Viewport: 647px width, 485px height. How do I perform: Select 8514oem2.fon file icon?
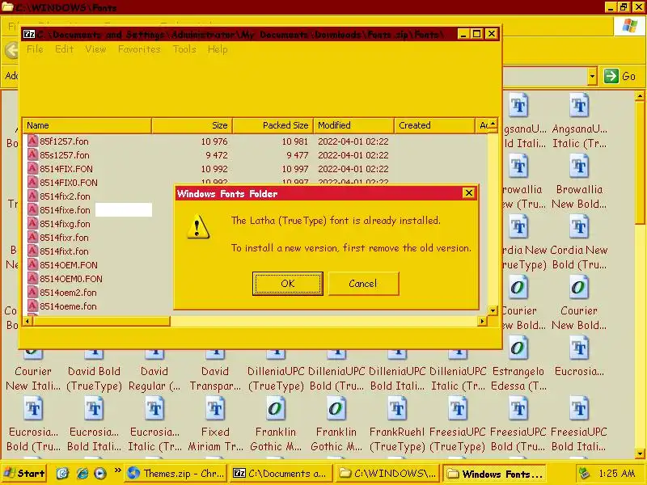click(x=32, y=292)
